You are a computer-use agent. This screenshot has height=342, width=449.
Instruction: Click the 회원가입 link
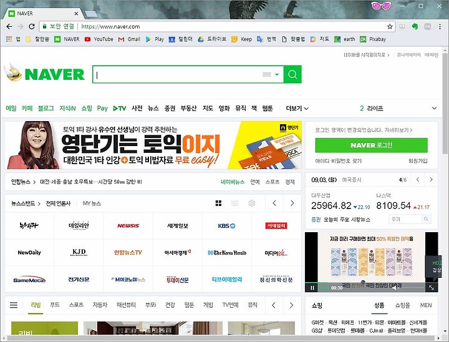(418, 161)
